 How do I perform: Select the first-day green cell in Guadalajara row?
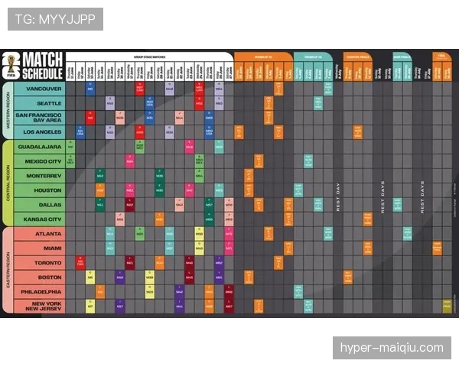(70, 147)
